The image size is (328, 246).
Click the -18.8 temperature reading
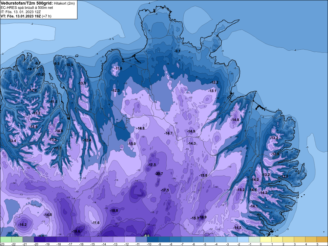tap(114, 210)
